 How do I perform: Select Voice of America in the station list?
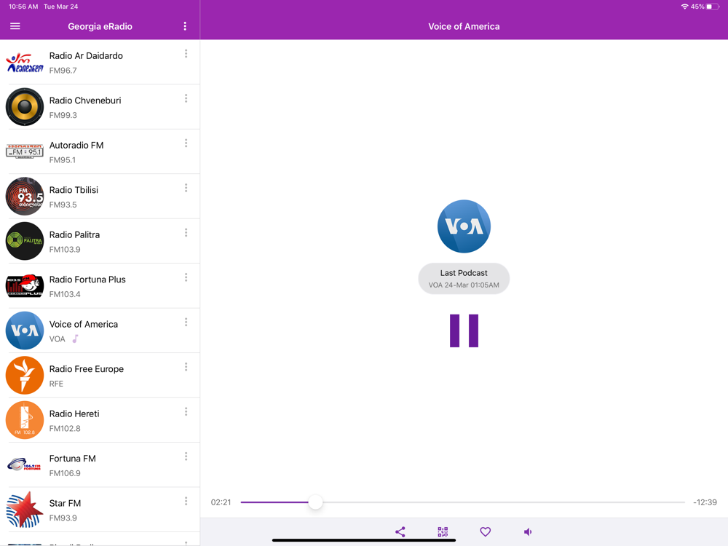pyautogui.click(x=84, y=324)
